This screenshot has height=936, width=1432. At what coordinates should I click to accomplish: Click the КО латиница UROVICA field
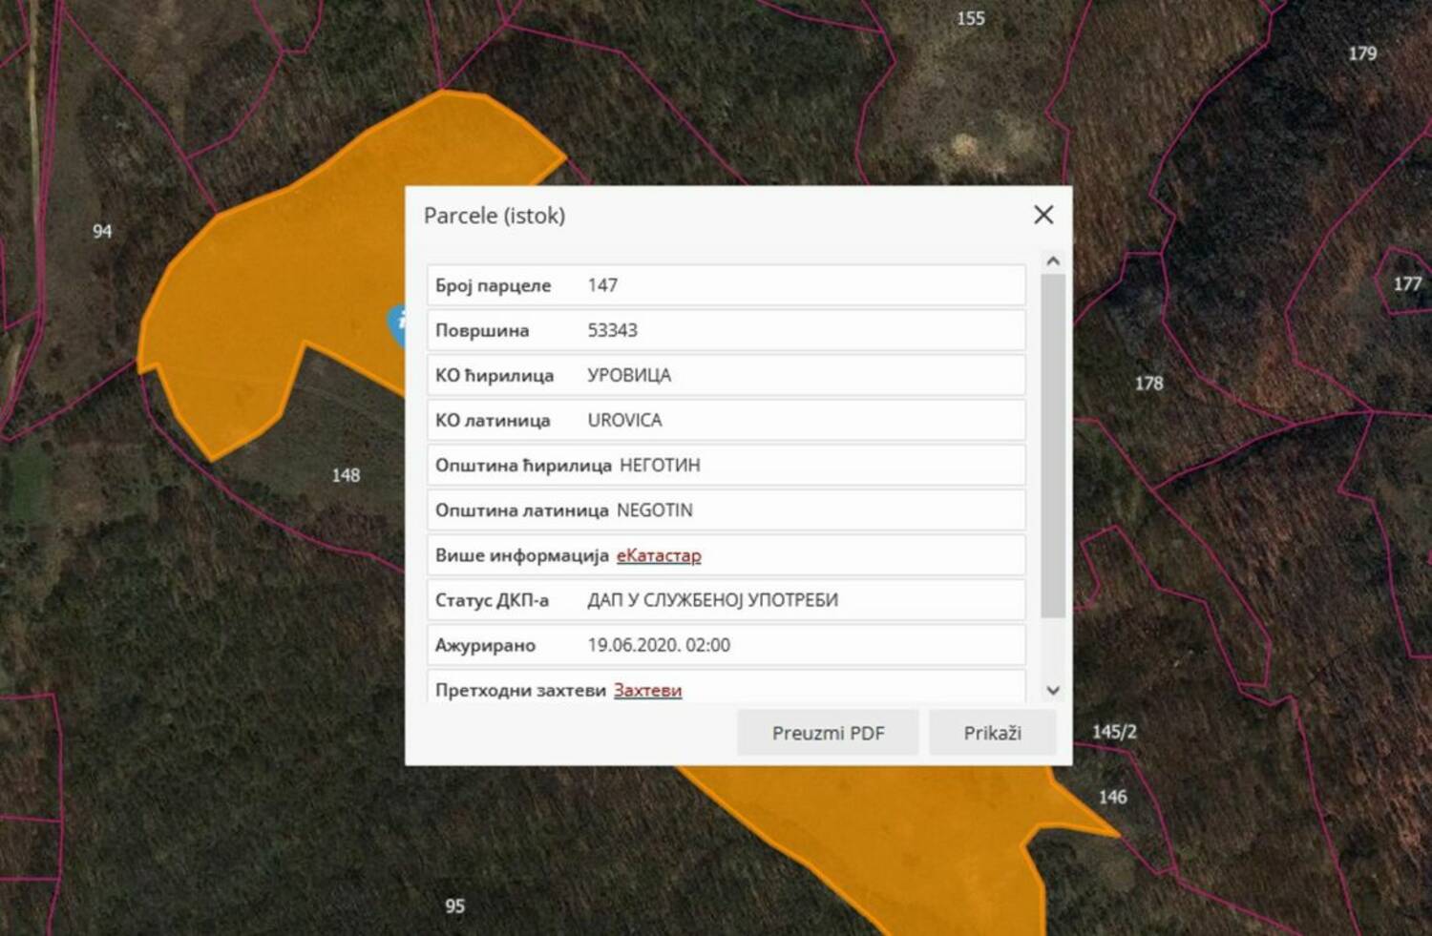726,420
